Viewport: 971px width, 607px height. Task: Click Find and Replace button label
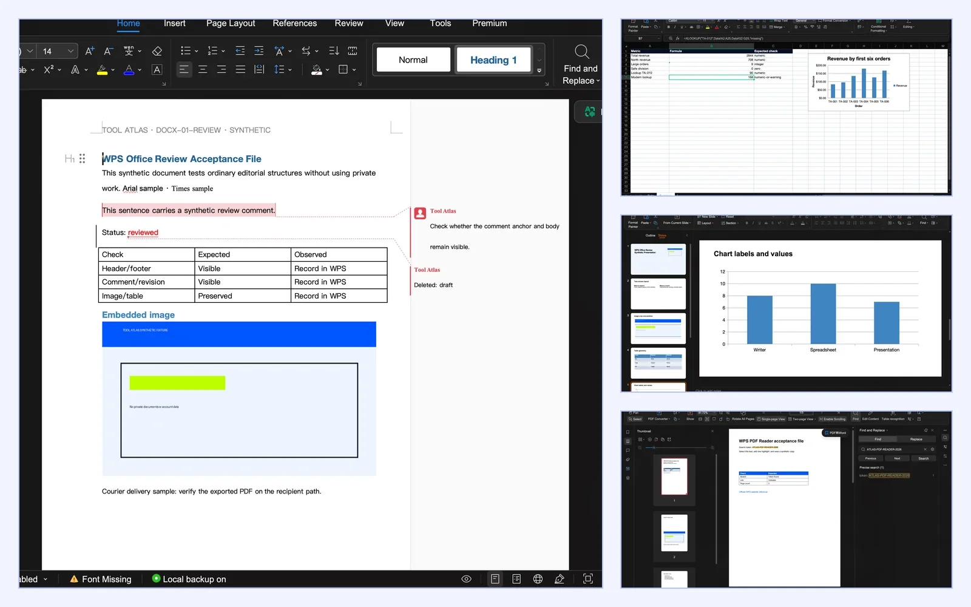[581, 75]
